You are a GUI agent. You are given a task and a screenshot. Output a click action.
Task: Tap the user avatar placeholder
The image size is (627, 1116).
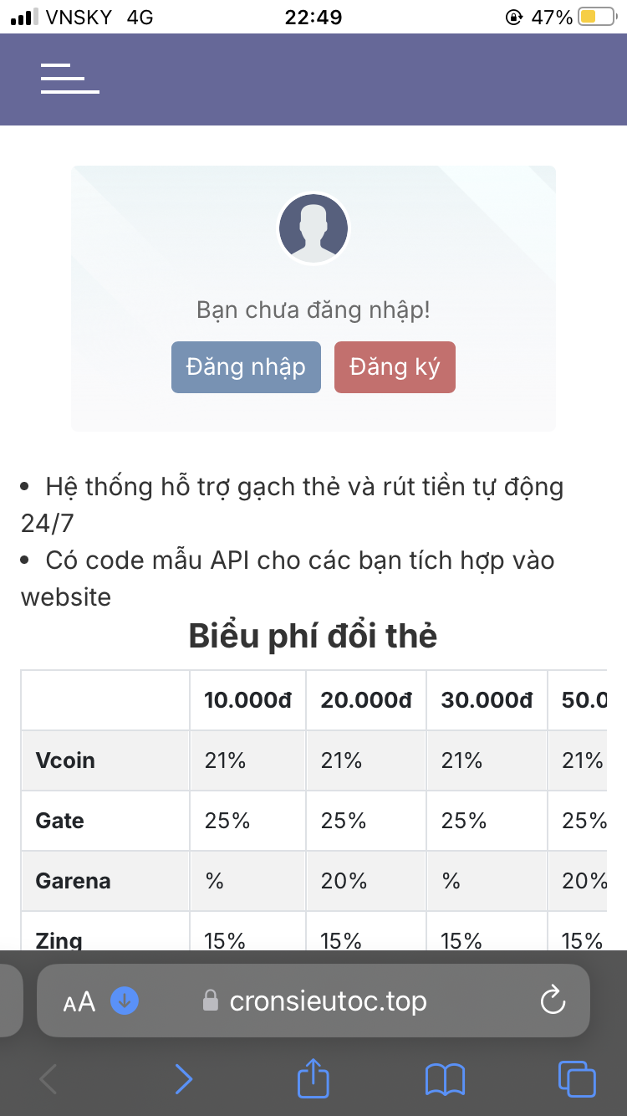coord(313,228)
